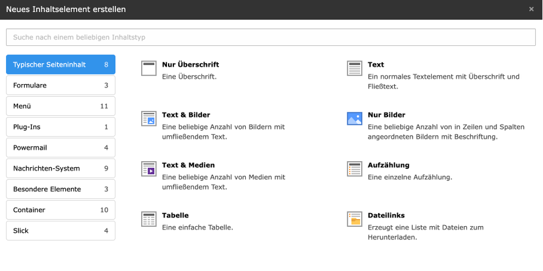Click the Dateilinks title link
This screenshot has height=271, width=543.
coord(386,215)
